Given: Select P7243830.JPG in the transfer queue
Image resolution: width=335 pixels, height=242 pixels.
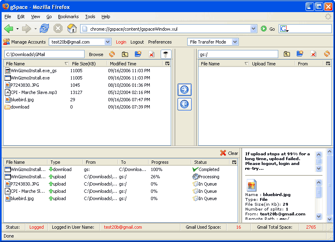Looking at the screenshot, I should click(121, 184).
